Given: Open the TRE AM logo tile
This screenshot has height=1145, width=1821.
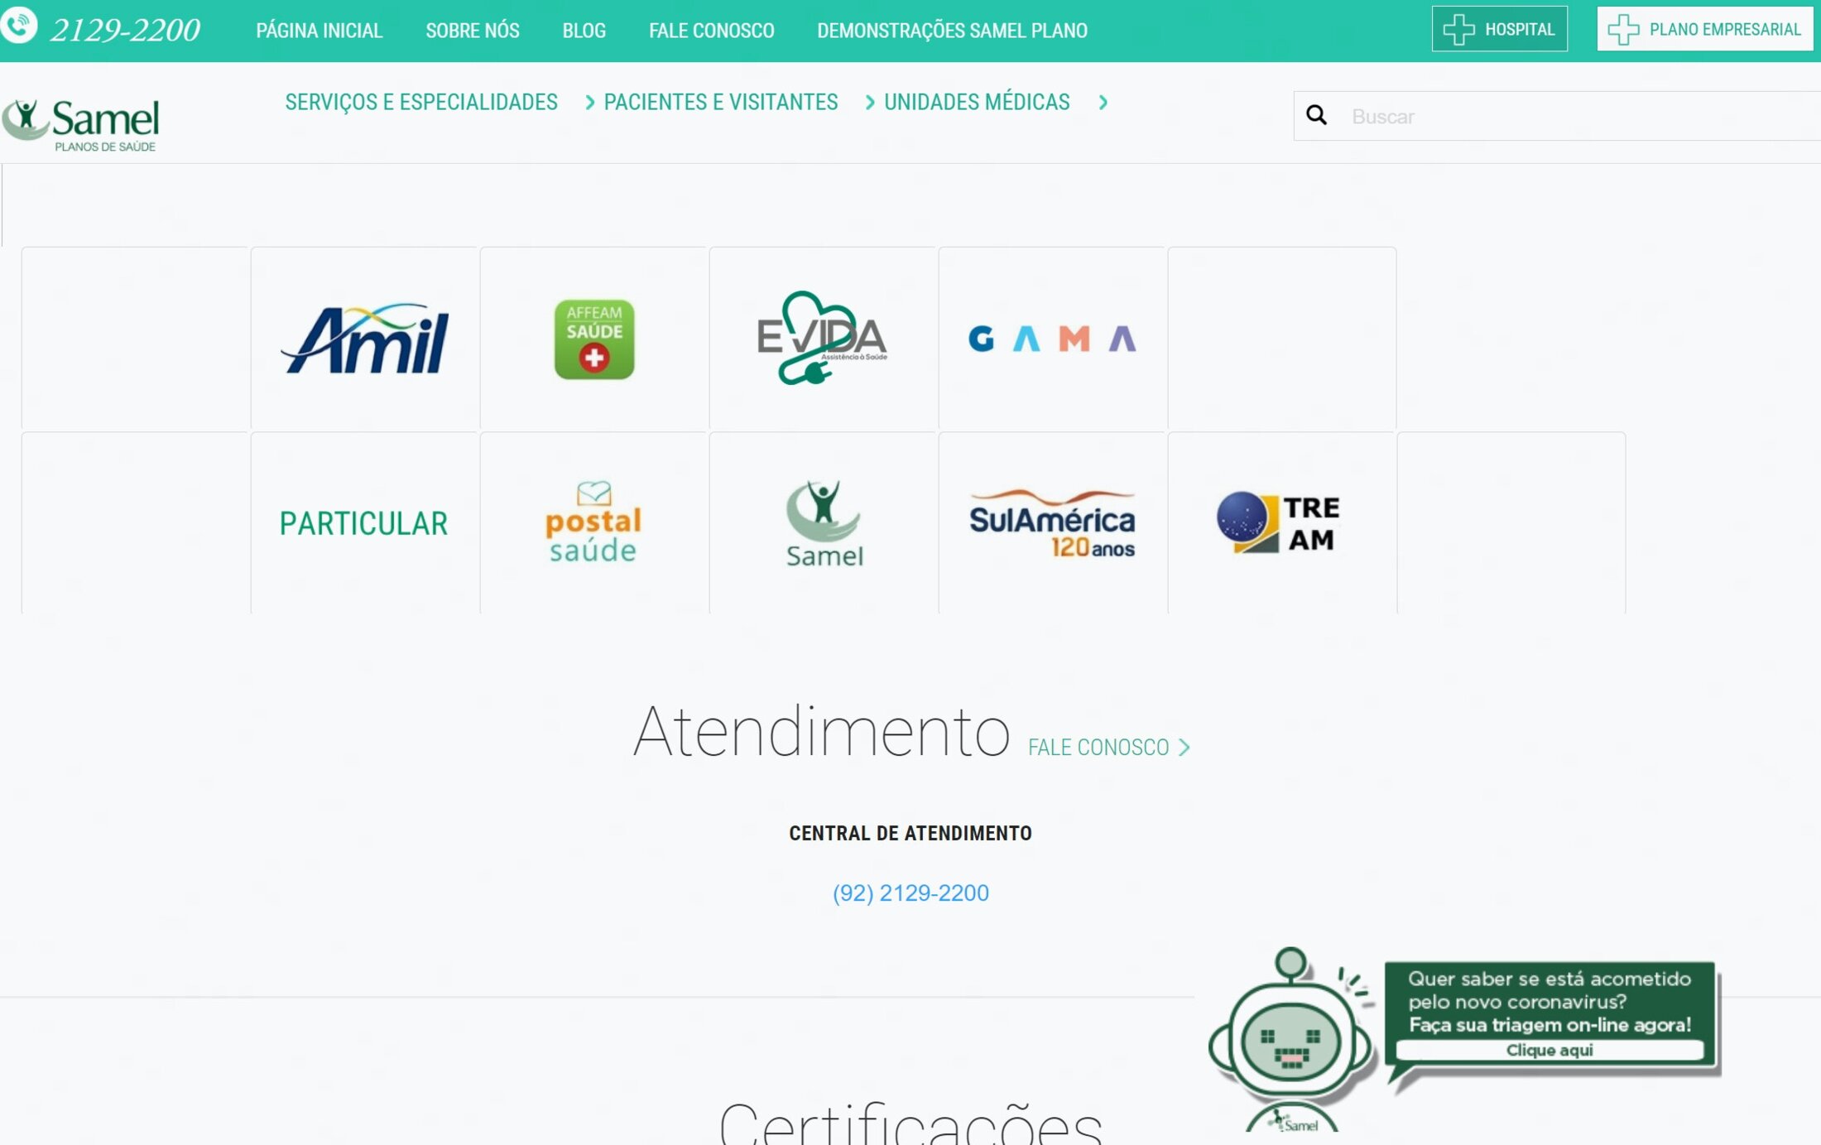Looking at the screenshot, I should click(1280, 522).
